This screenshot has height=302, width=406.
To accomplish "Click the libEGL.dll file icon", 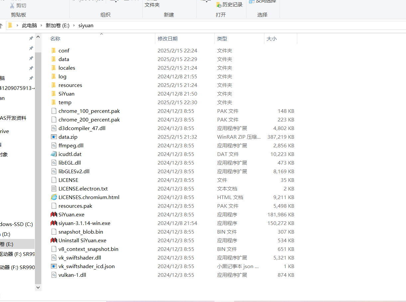I will pos(54,163).
